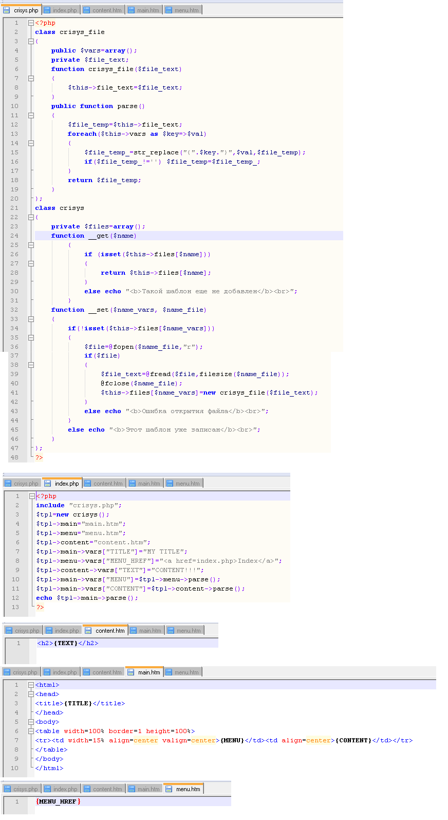Click the {TITLE} placeholder in main.htm
Viewport: 448px width, 820px height.
[x=78, y=703]
